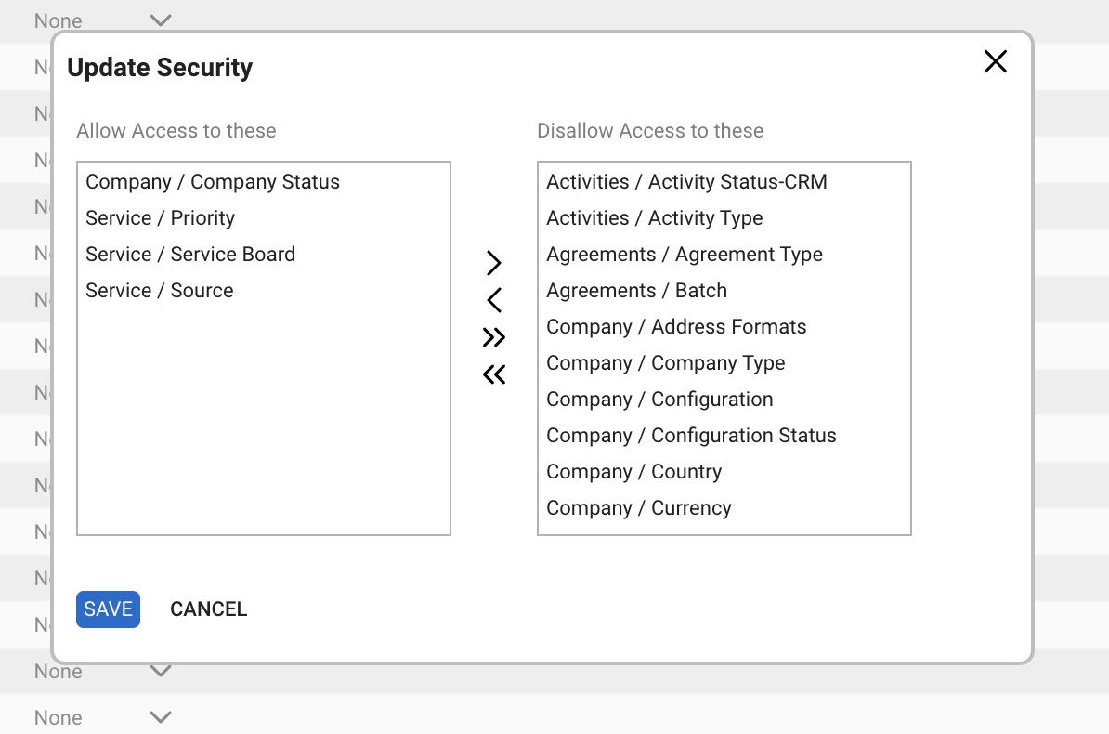
Task: Select Company / Currency in the disallowed list
Action: pos(638,507)
